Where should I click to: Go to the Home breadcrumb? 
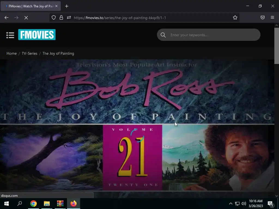[x=11, y=53]
